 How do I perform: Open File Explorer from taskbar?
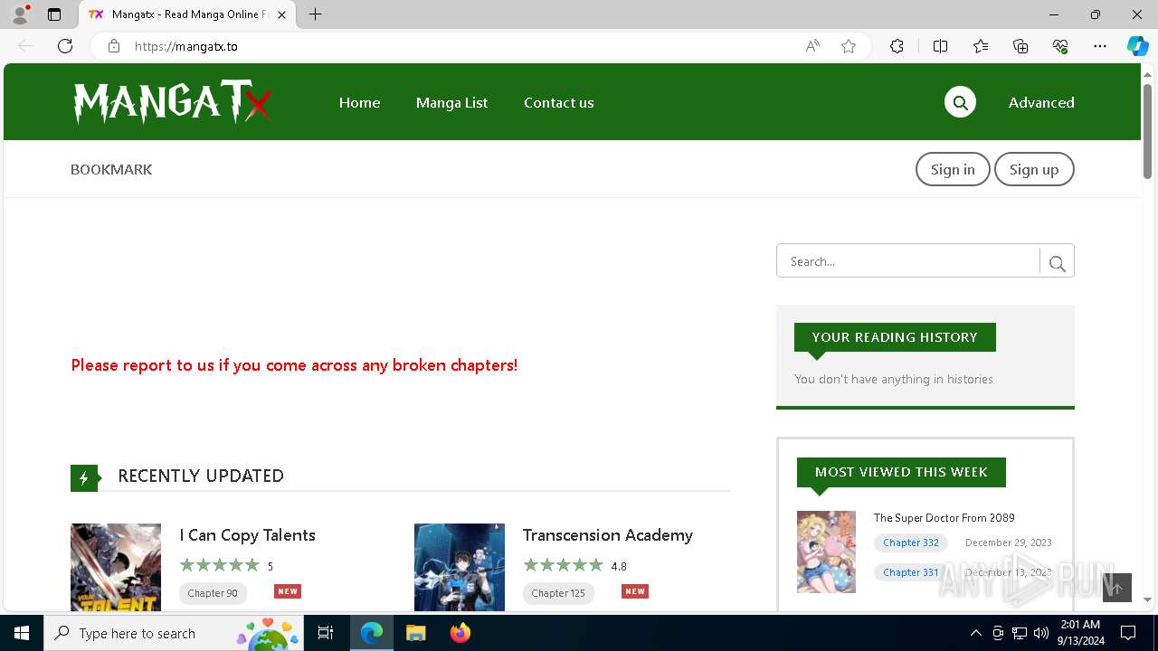(x=415, y=633)
